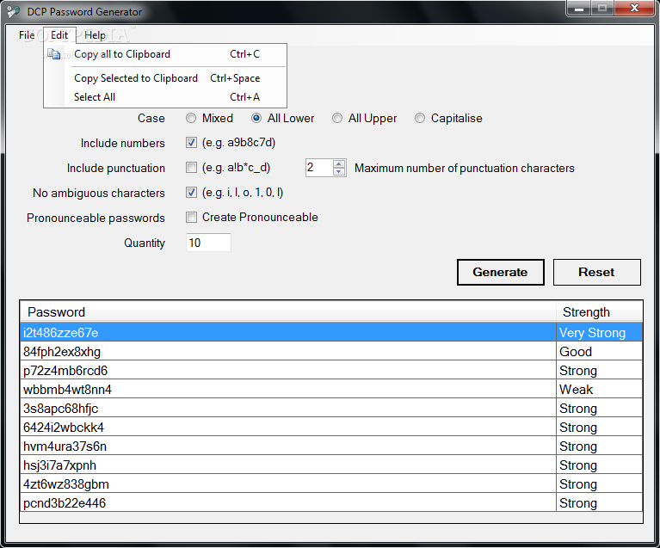Increase maximum punctuation characters with up arrow
Viewport: 660px width, 548px height.
[339, 163]
